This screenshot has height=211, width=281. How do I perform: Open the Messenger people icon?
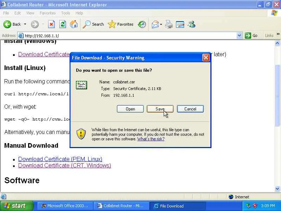tap(191, 24)
